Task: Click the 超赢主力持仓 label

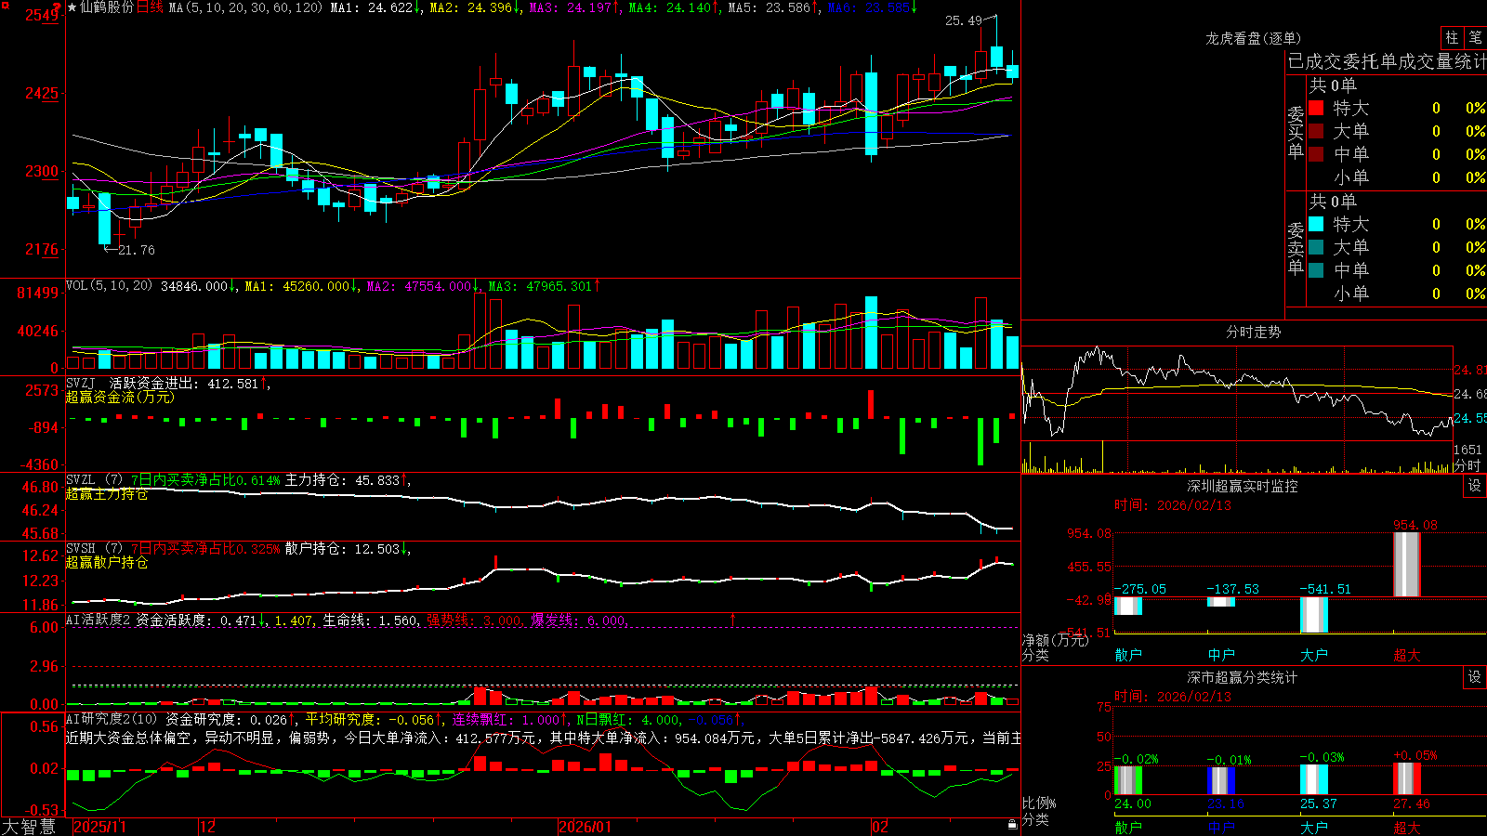Action: (x=107, y=493)
